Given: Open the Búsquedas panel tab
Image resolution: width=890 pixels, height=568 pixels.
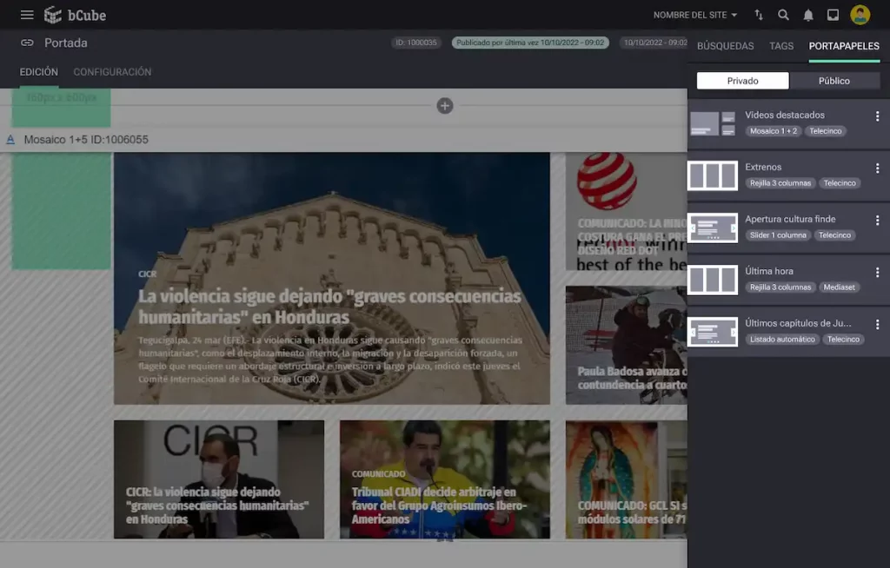Looking at the screenshot, I should tap(725, 46).
